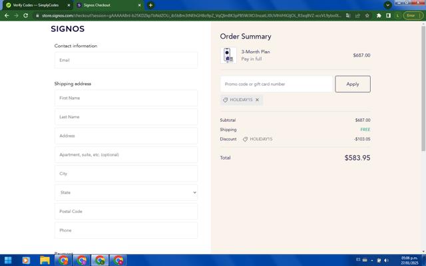The height and width of the screenshot is (266, 426).
Task: Focus the City field
Action: 126,174
